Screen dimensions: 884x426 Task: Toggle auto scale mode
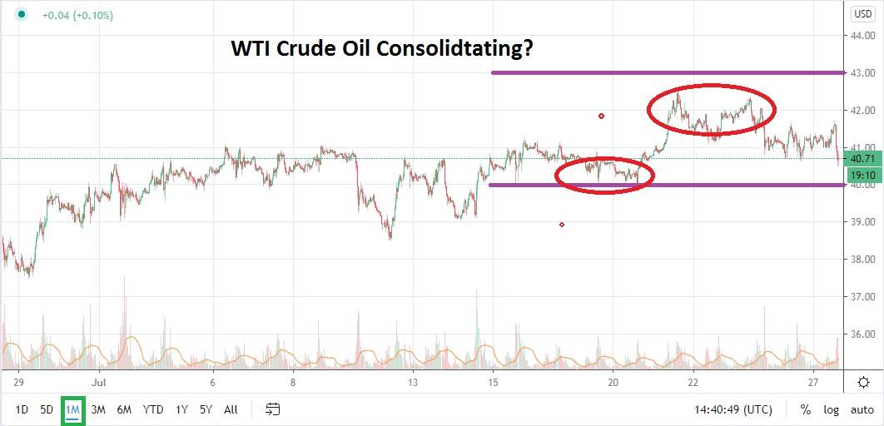point(862,409)
